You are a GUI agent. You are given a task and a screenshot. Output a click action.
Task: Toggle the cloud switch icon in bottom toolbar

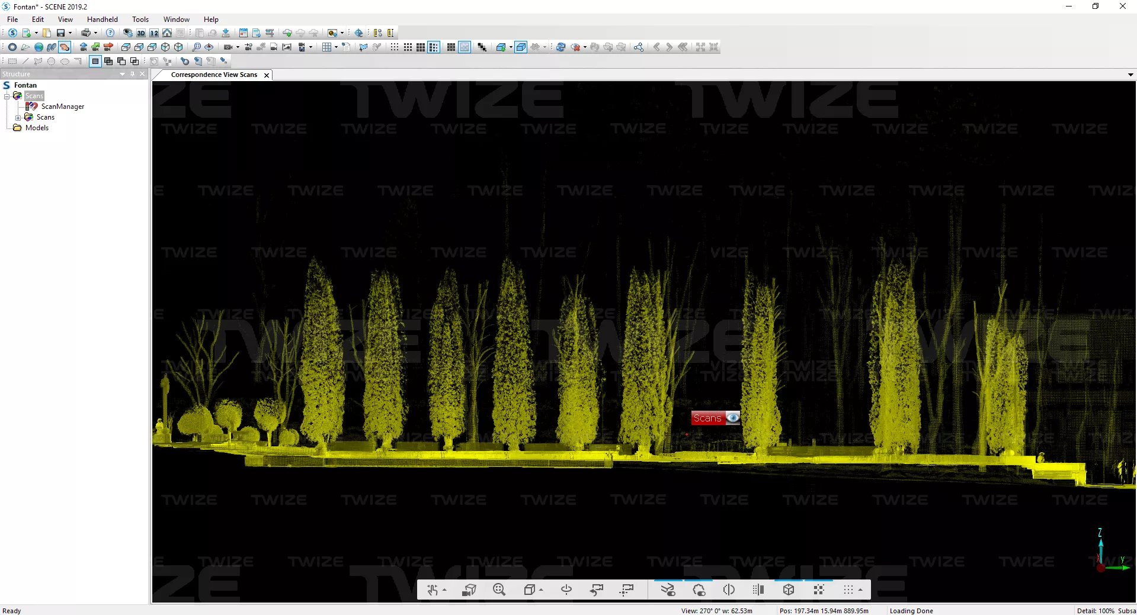699,590
